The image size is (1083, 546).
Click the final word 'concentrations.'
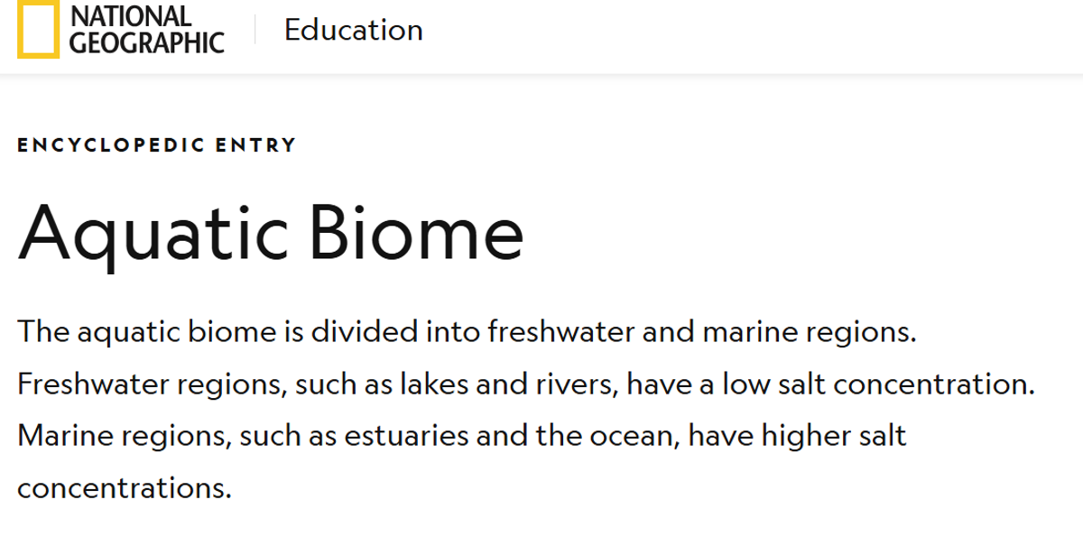coord(125,489)
